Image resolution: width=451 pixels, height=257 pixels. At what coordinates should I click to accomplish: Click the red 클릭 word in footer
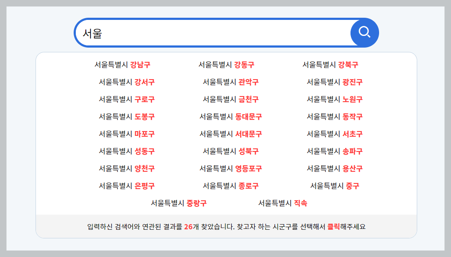(334, 227)
